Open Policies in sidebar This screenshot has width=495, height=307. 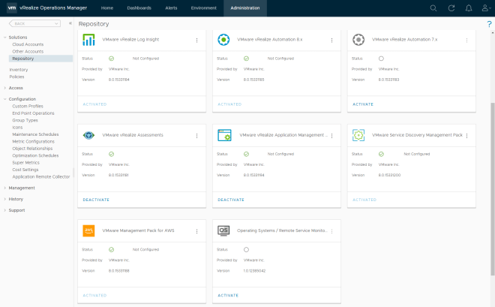[16, 77]
